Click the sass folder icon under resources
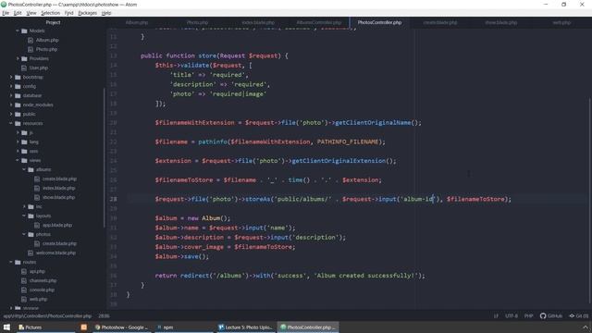This screenshot has width=592, height=333. 25,151
